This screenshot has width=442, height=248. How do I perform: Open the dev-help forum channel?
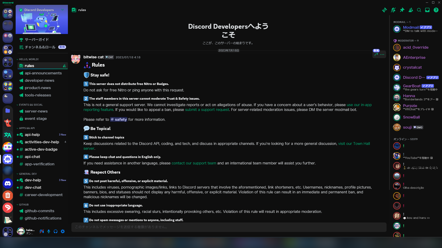43,180
